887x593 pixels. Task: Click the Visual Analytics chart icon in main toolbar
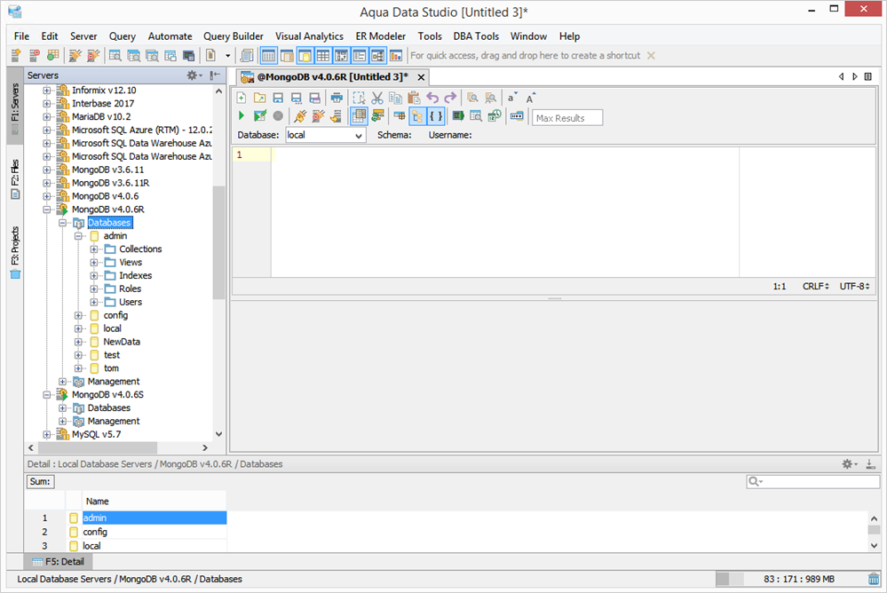pyautogui.click(x=396, y=55)
